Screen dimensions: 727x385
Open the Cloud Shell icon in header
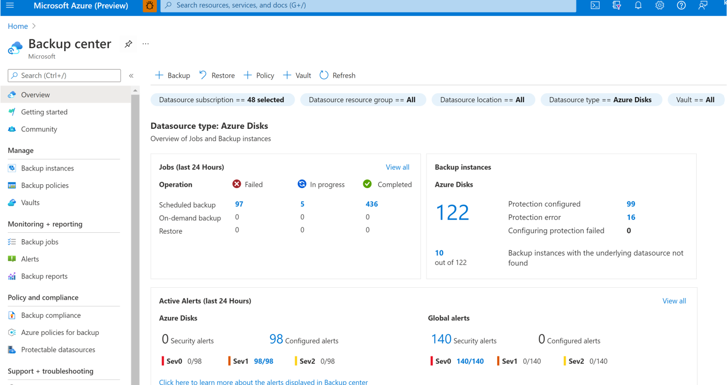pyautogui.click(x=595, y=5)
